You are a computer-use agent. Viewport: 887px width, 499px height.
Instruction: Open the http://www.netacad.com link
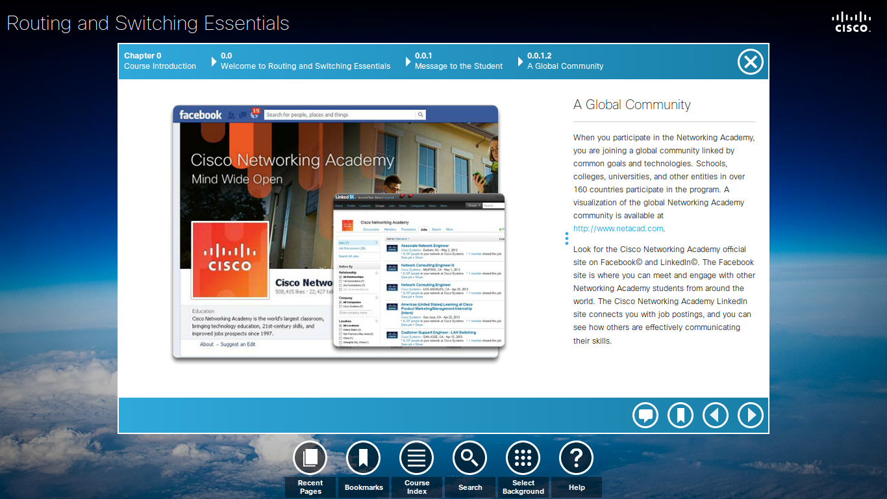(x=618, y=229)
